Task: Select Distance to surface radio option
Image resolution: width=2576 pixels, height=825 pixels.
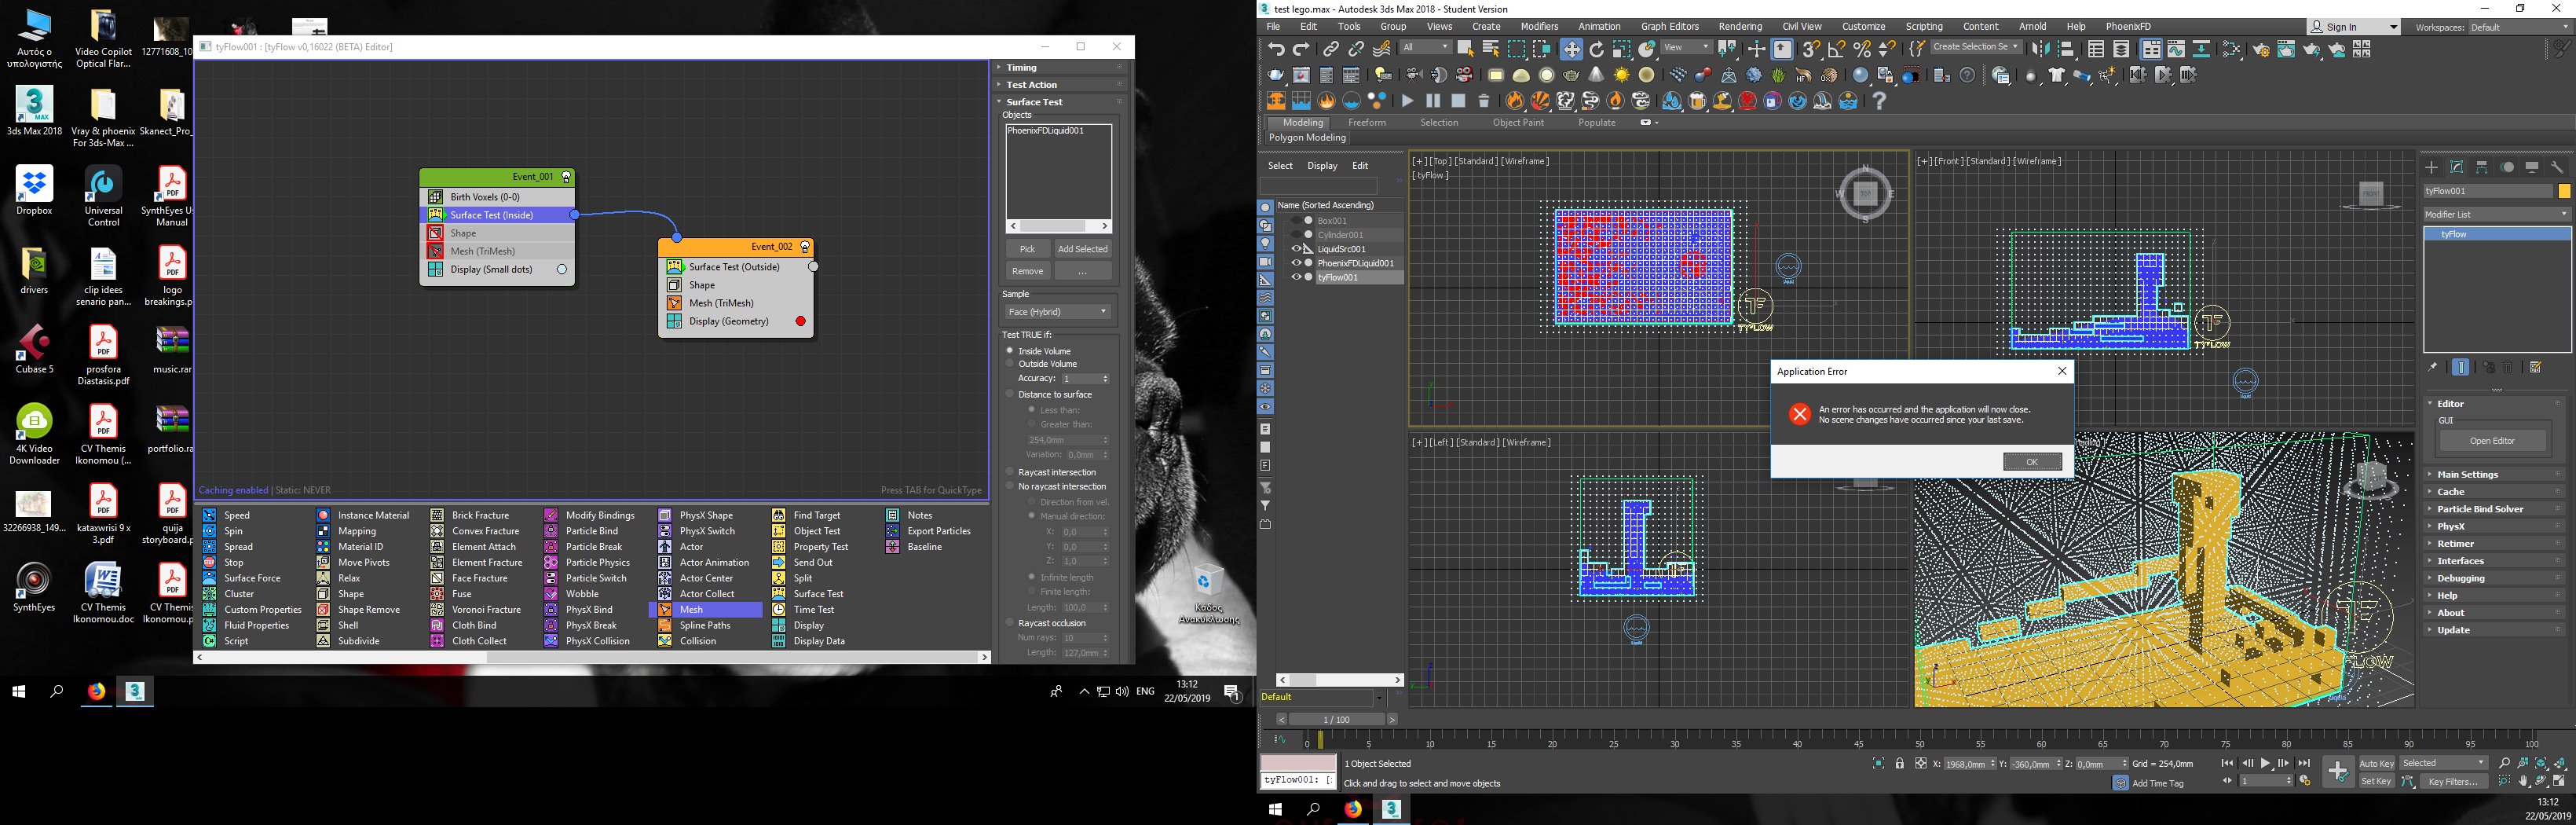Action: coord(1010,394)
